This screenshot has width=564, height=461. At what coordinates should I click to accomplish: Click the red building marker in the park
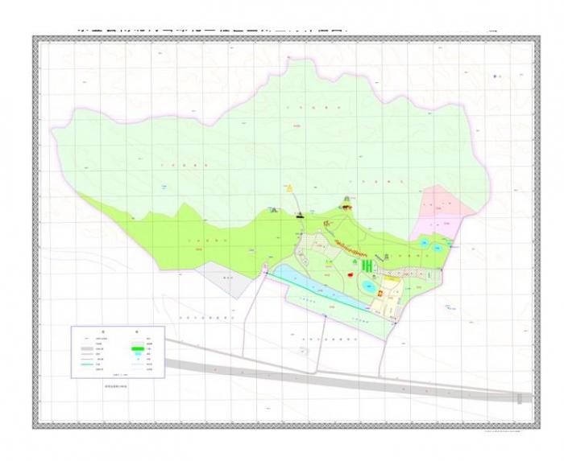coord(351,275)
